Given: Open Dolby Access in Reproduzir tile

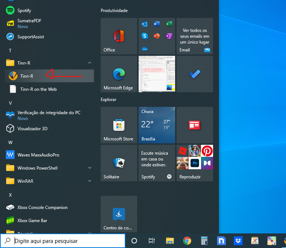Looking at the screenshot, I should point(207,163).
